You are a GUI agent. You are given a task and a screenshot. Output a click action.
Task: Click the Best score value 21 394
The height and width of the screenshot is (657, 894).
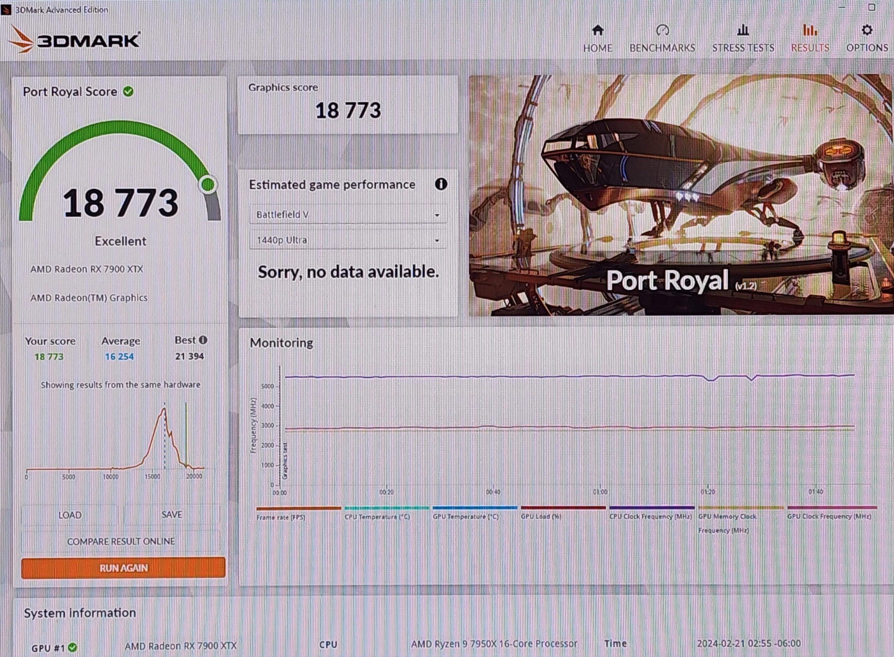190,356
